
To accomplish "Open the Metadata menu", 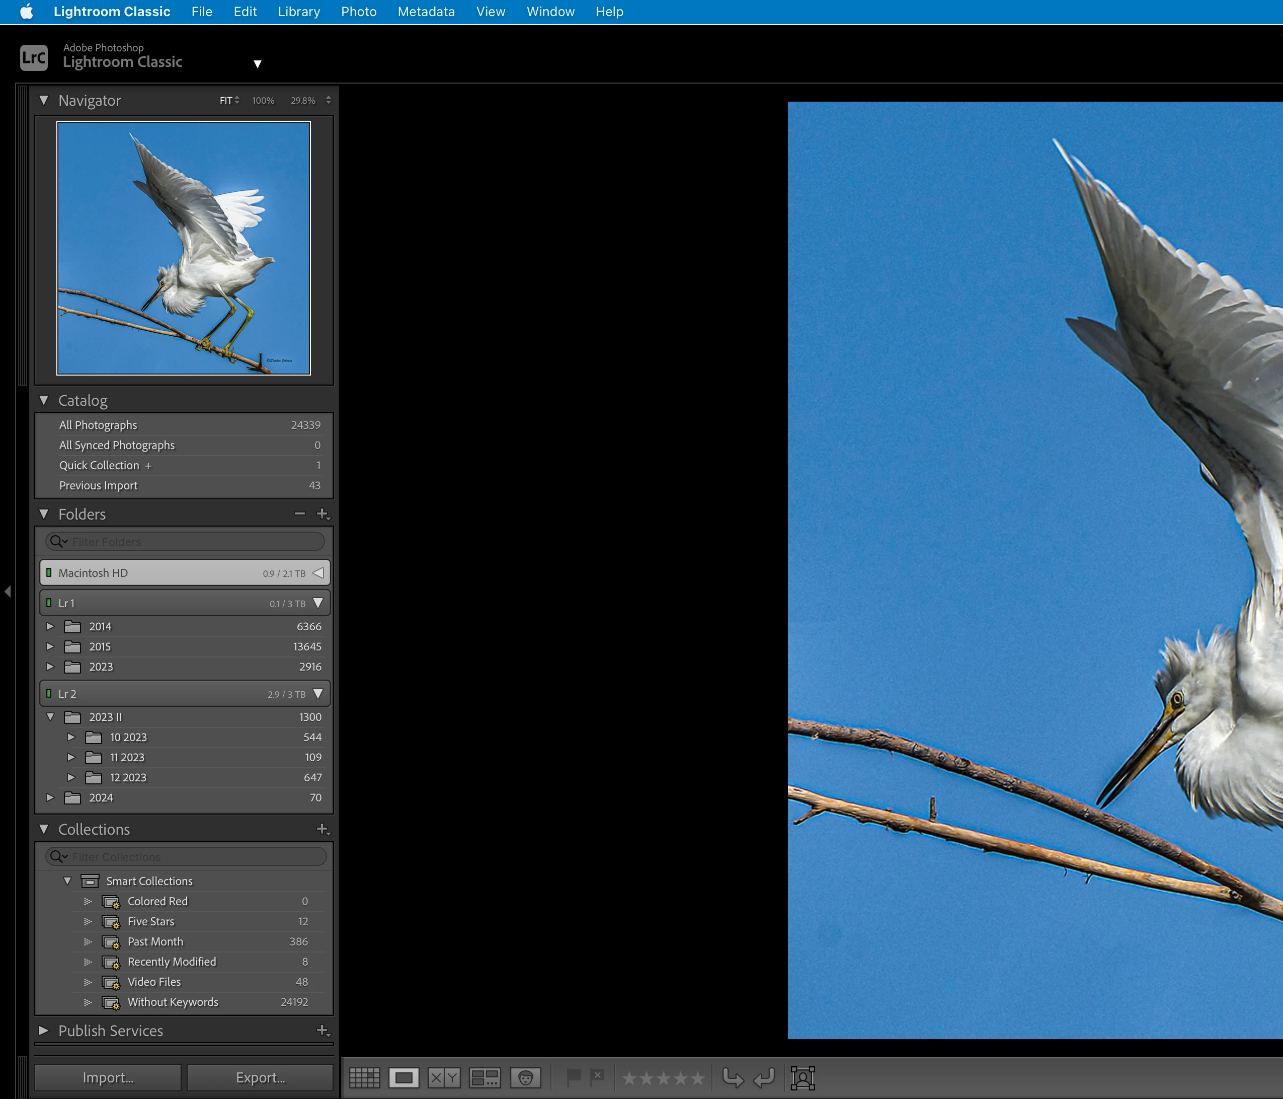I will pyautogui.click(x=426, y=12).
